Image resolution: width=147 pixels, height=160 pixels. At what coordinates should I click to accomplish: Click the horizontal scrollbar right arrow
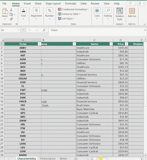pos(142,159)
